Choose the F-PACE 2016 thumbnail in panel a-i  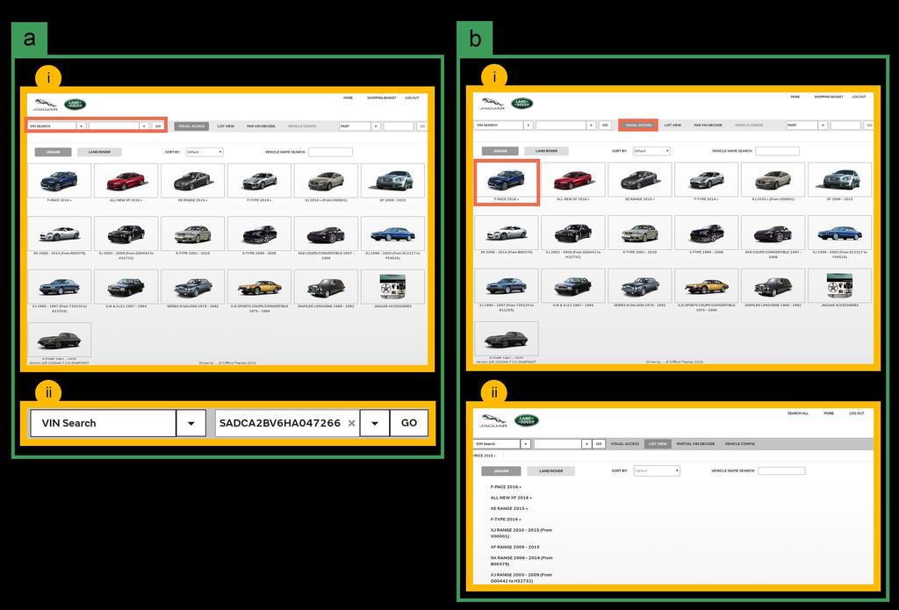(60, 181)
